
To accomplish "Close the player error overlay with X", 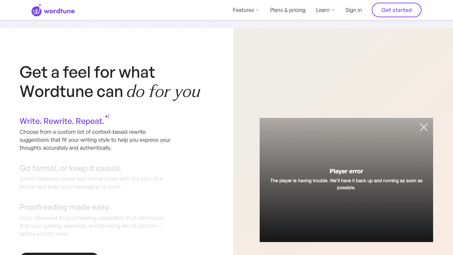I will (424, 127).
